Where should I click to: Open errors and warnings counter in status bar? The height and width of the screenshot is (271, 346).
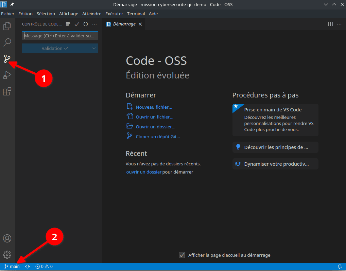[43, 266]
